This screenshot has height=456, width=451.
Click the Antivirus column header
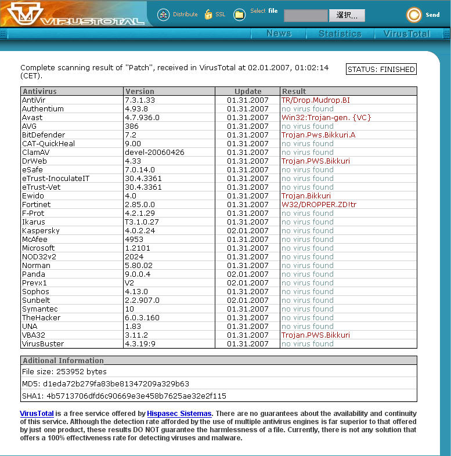72,91
